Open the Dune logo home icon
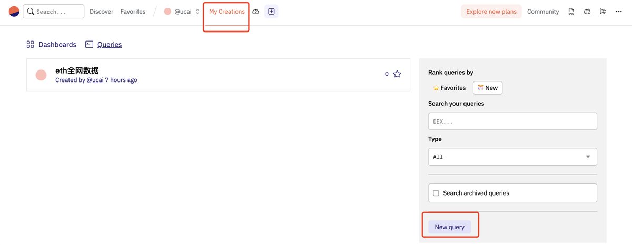 [14, 12]
